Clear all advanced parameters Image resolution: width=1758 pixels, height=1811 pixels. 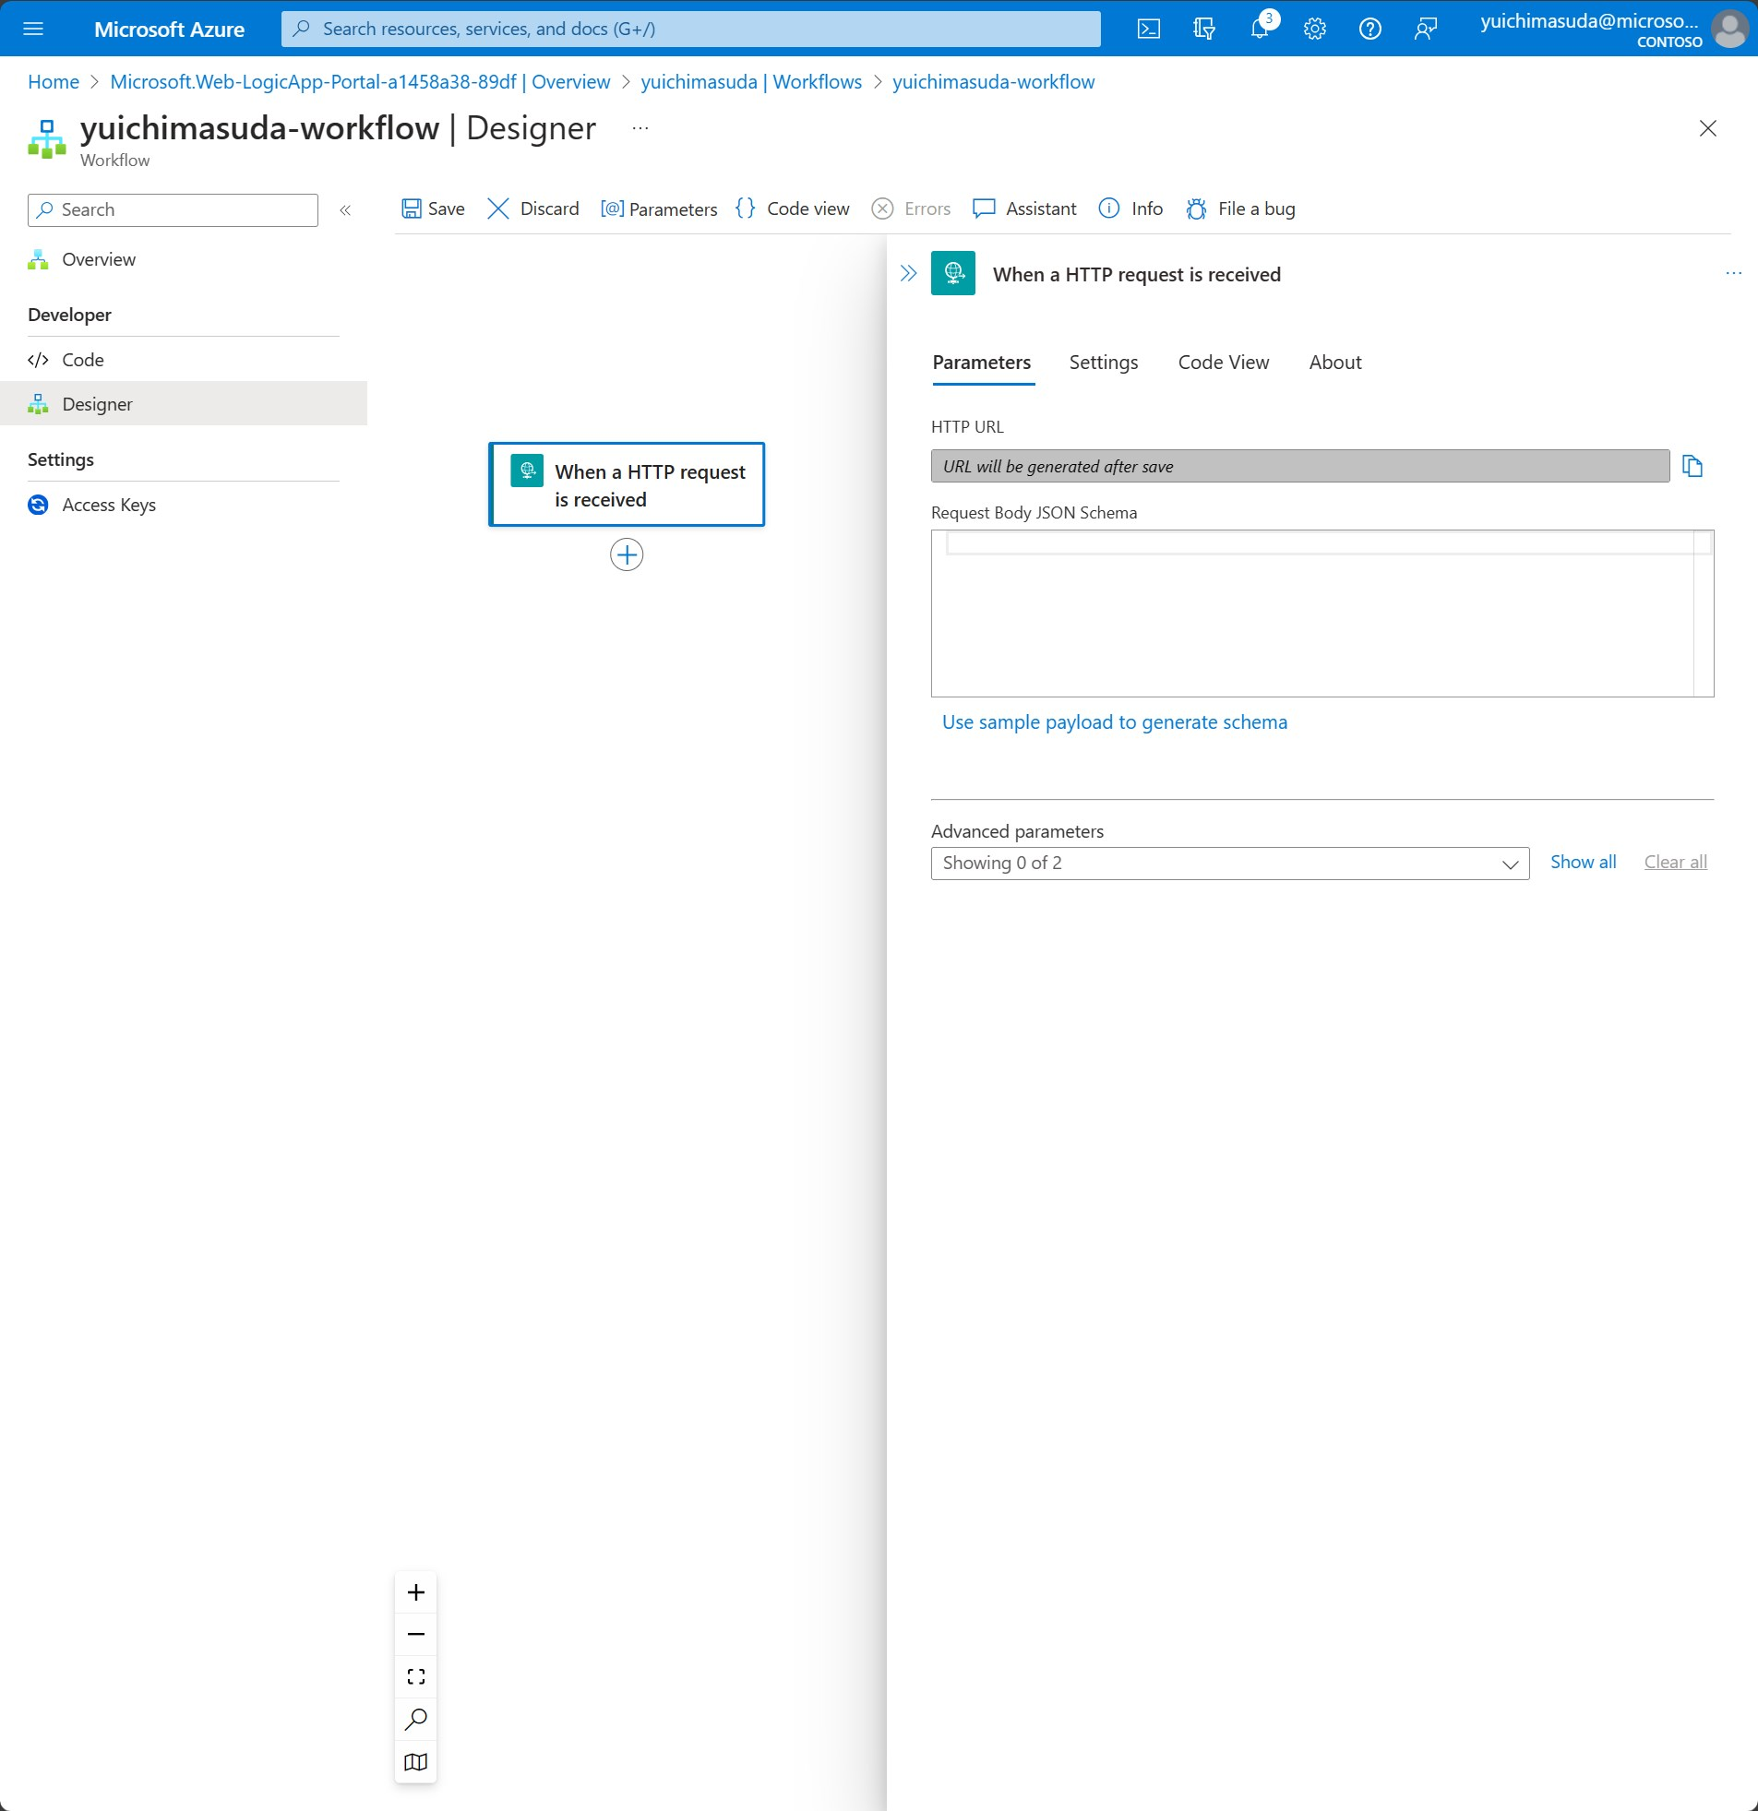click(1676, 861)
